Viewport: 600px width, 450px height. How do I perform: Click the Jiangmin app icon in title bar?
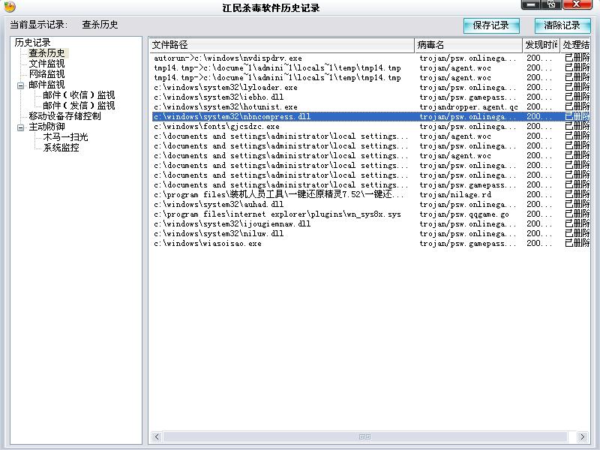(10, 6)
